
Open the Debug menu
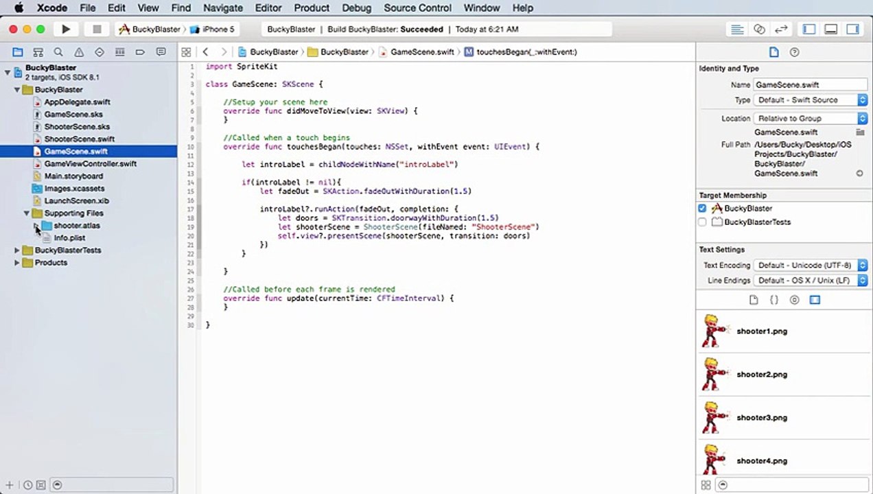point(356,8)
